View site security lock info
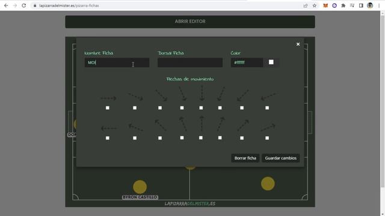This screenshot has width=385, height=216. pos(35,5)
